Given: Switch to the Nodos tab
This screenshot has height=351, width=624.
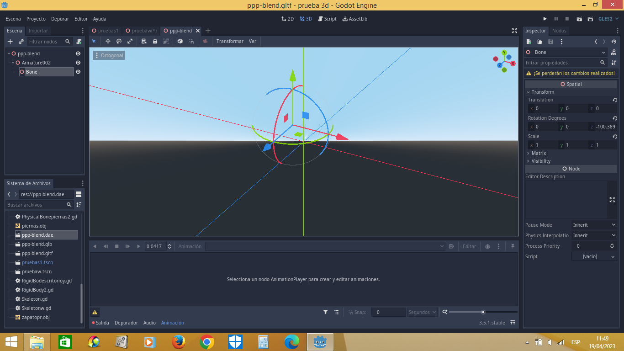Looking at the screenshot, I should click(x=559, y=31).
